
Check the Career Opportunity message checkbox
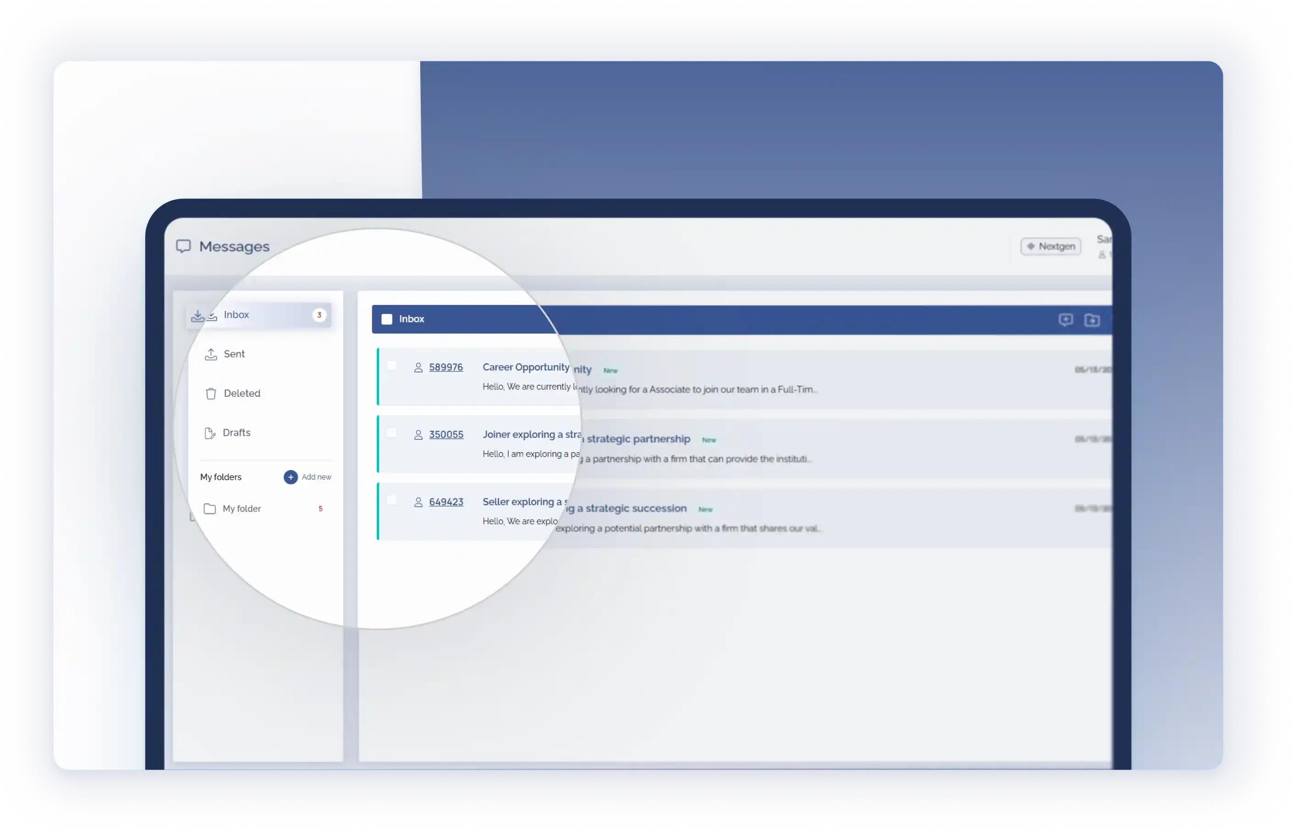click(392, 366)
